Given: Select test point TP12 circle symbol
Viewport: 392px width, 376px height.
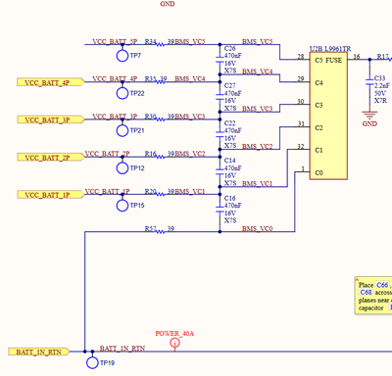Looking at the screenshot, I should click(122, 168).
